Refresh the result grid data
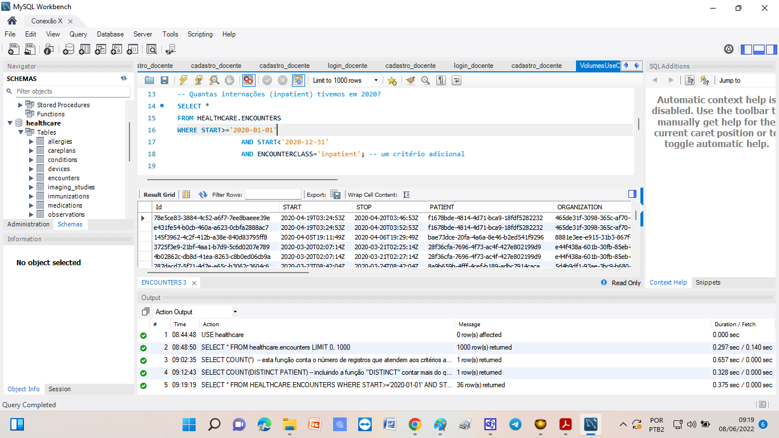Screen dimensions: 779x438 pyautogui.click(x=203, y=194)
